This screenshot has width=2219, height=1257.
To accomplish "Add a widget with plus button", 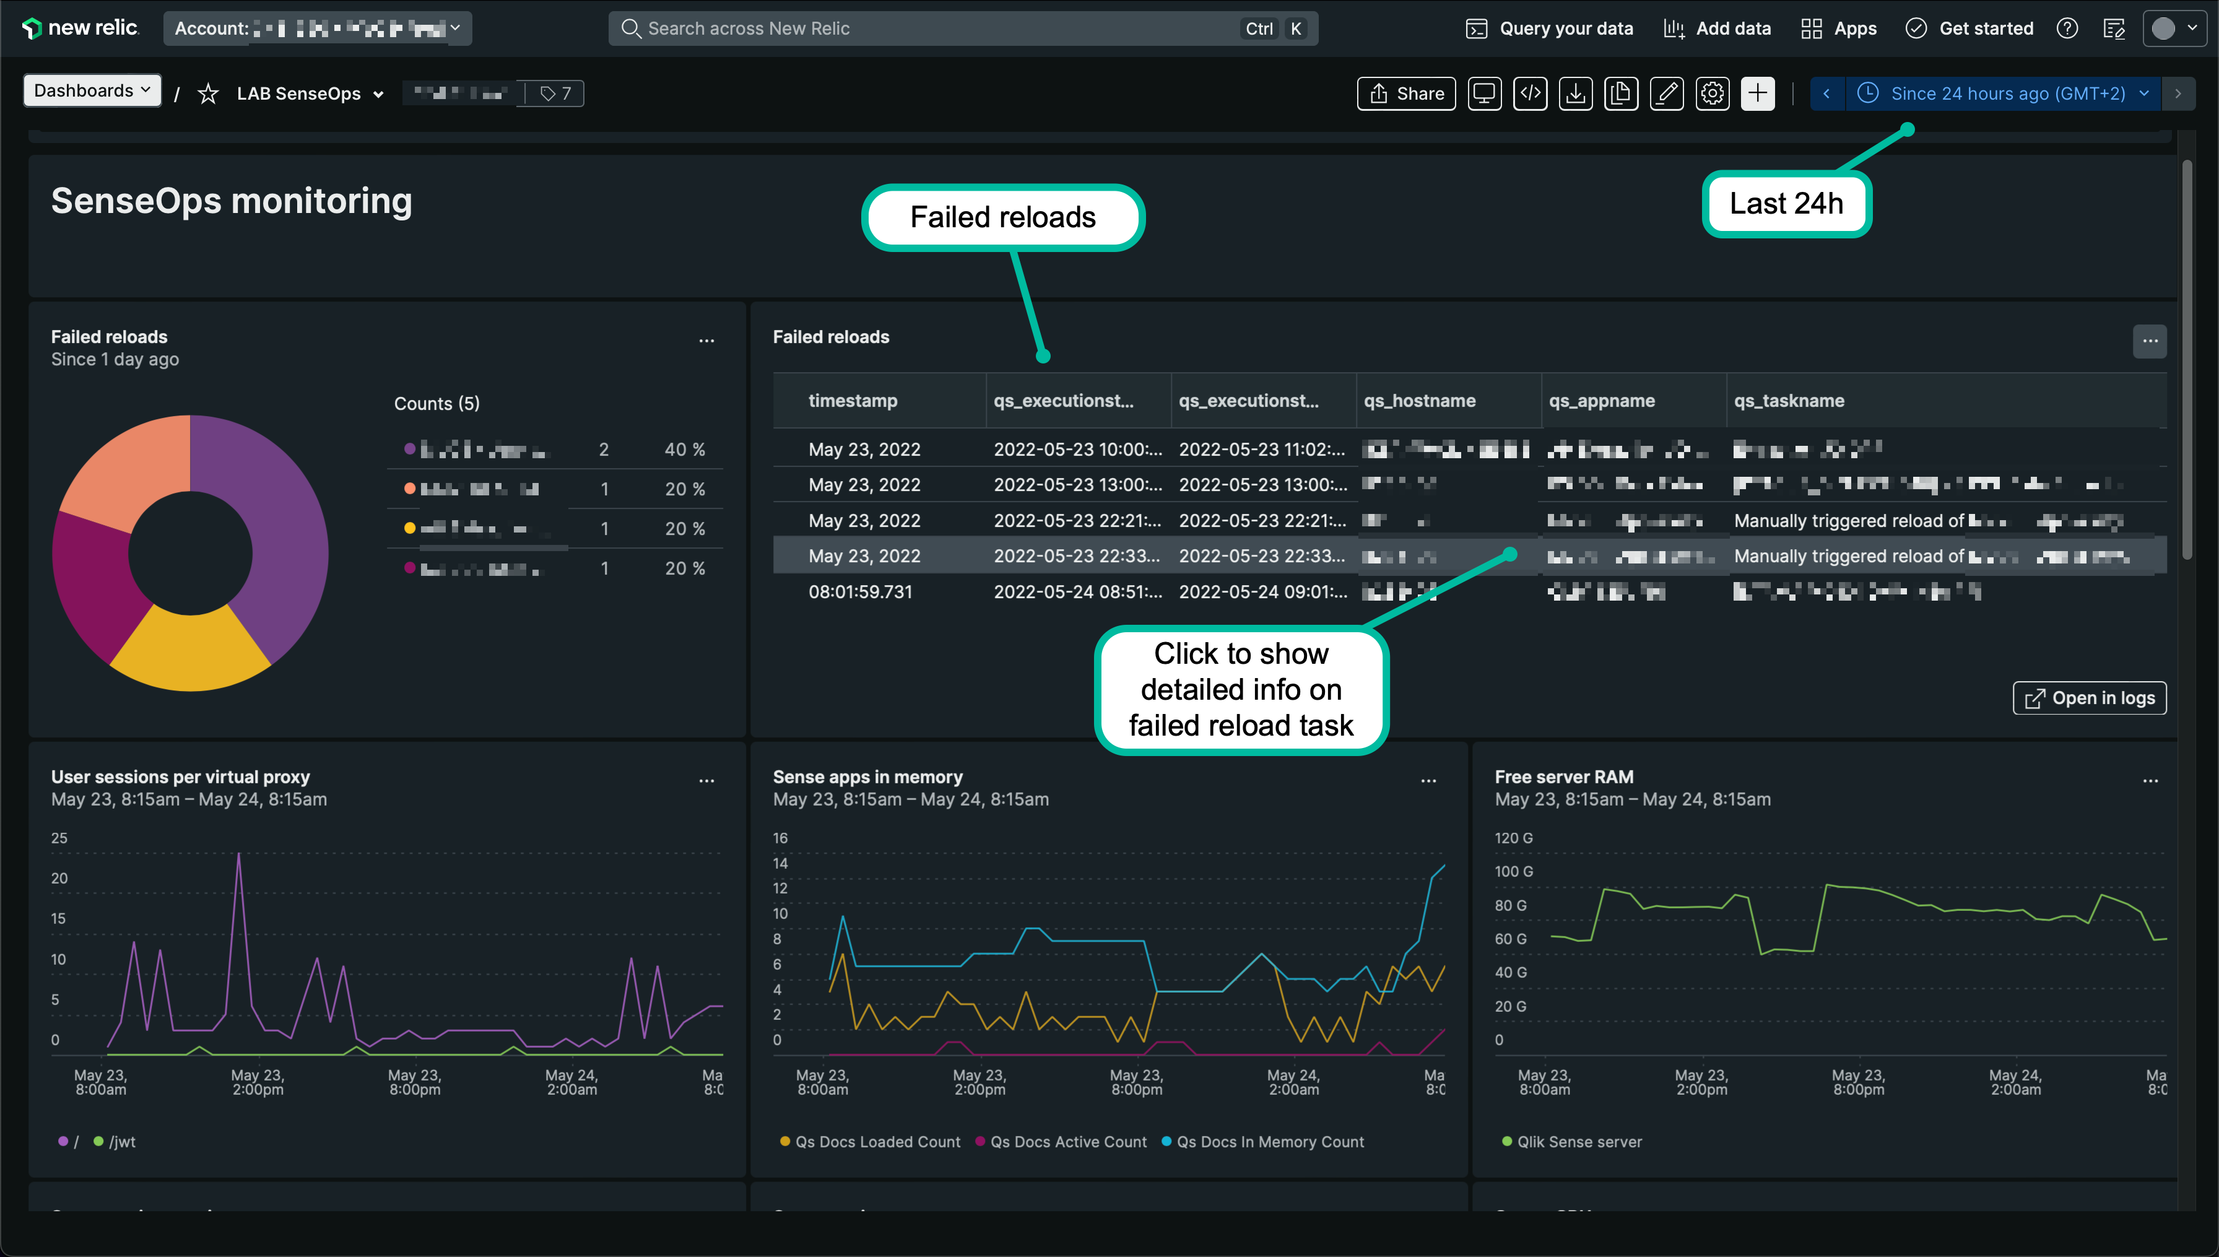I will tap(1757, 94).
